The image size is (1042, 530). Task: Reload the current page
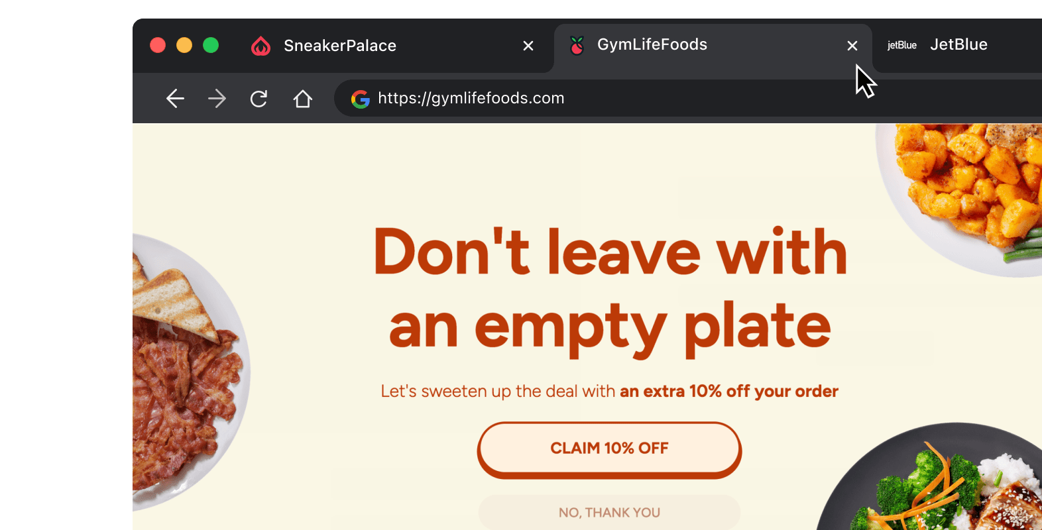coord(259,99)
